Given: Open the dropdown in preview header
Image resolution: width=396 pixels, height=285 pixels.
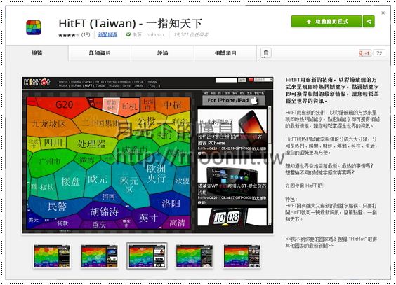Looking at the screenshot, I should click(x=263, y=80).
